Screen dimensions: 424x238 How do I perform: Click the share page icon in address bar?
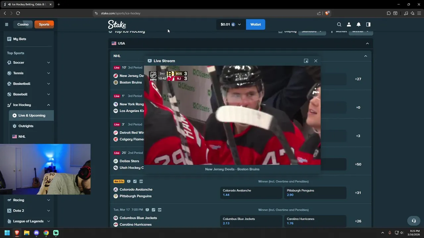319,13
